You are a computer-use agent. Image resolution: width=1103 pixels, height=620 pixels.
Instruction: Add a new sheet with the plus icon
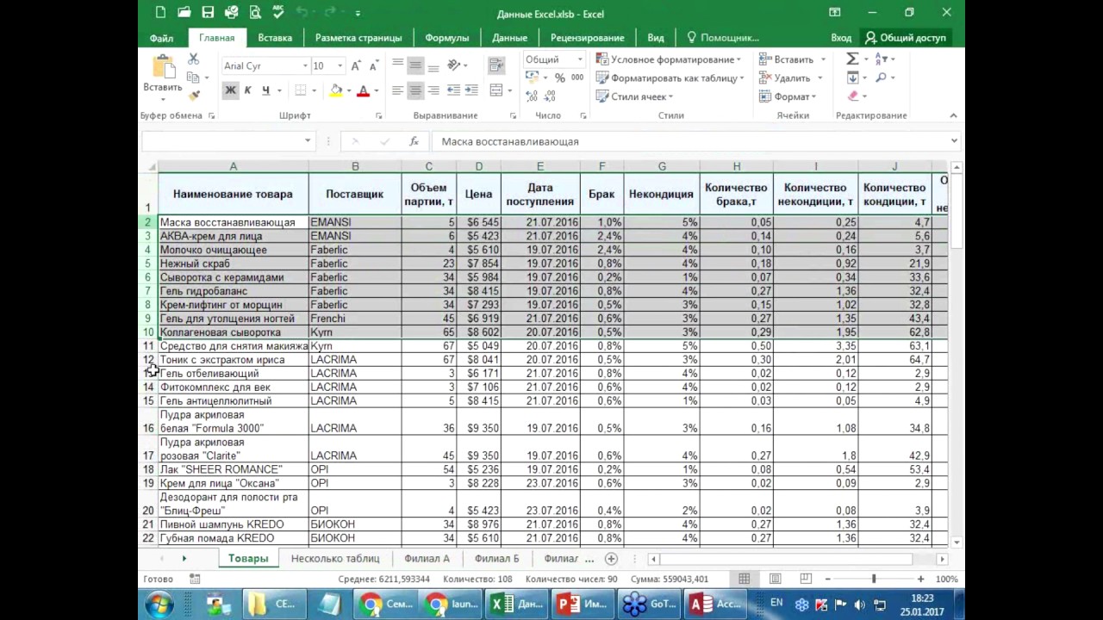point(611,558)
